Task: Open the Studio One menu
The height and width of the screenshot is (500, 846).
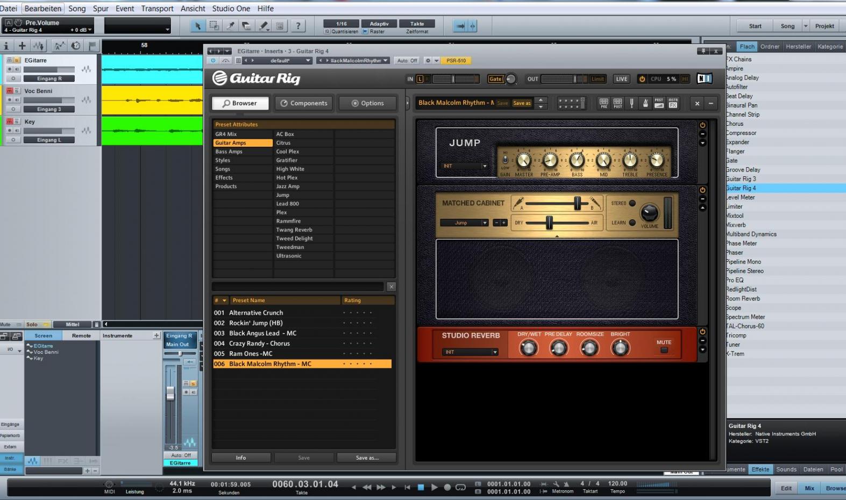Action: (x=231, y=9)
